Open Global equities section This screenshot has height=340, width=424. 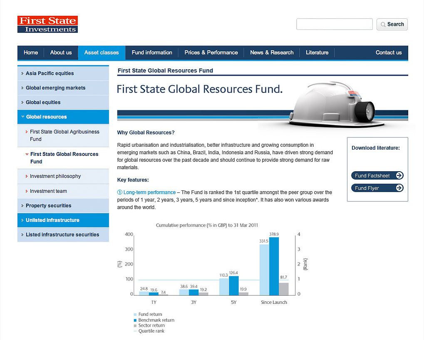tap(63, 102)
